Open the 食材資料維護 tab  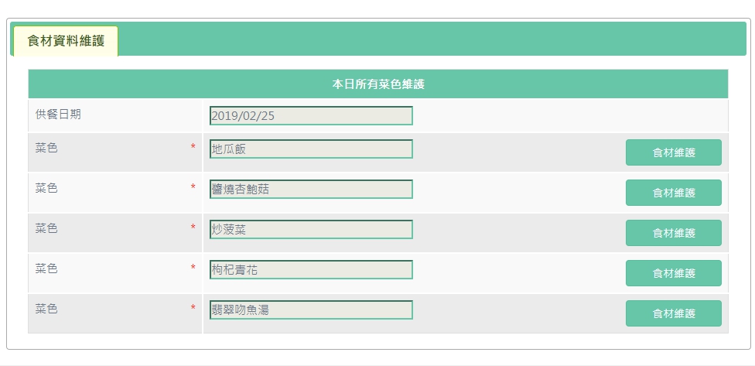coord(66,41)
